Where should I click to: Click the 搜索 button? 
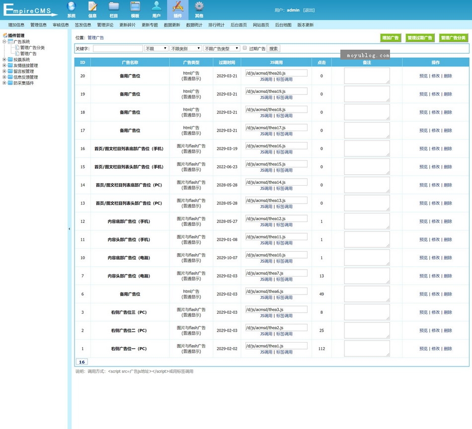(273, 49)
